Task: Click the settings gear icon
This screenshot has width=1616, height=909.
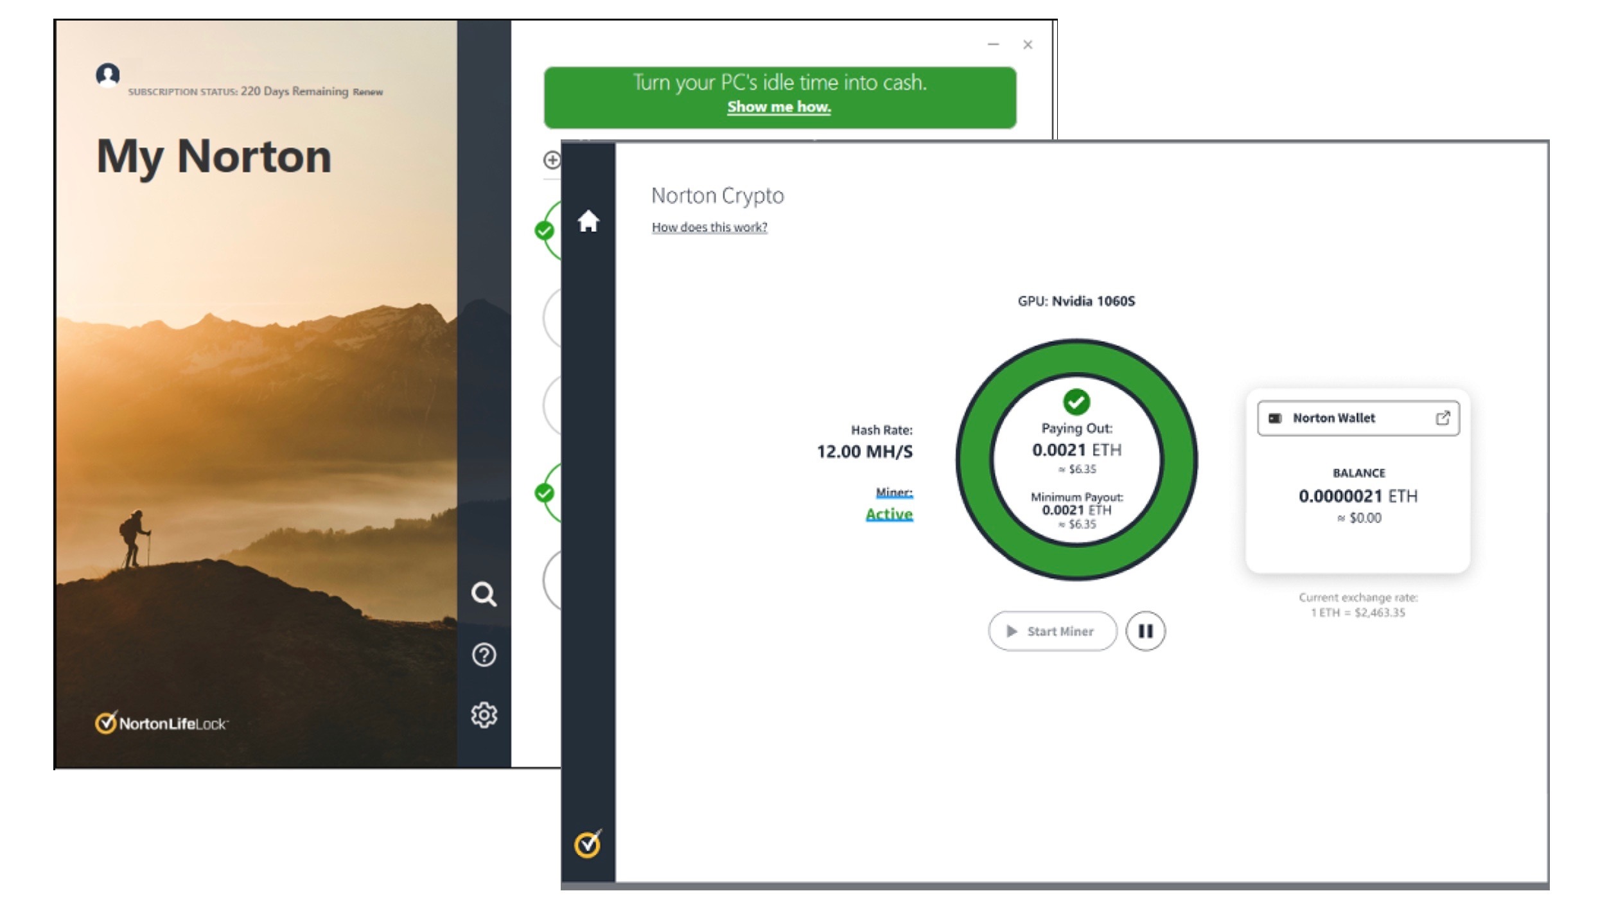Action: 484,715
